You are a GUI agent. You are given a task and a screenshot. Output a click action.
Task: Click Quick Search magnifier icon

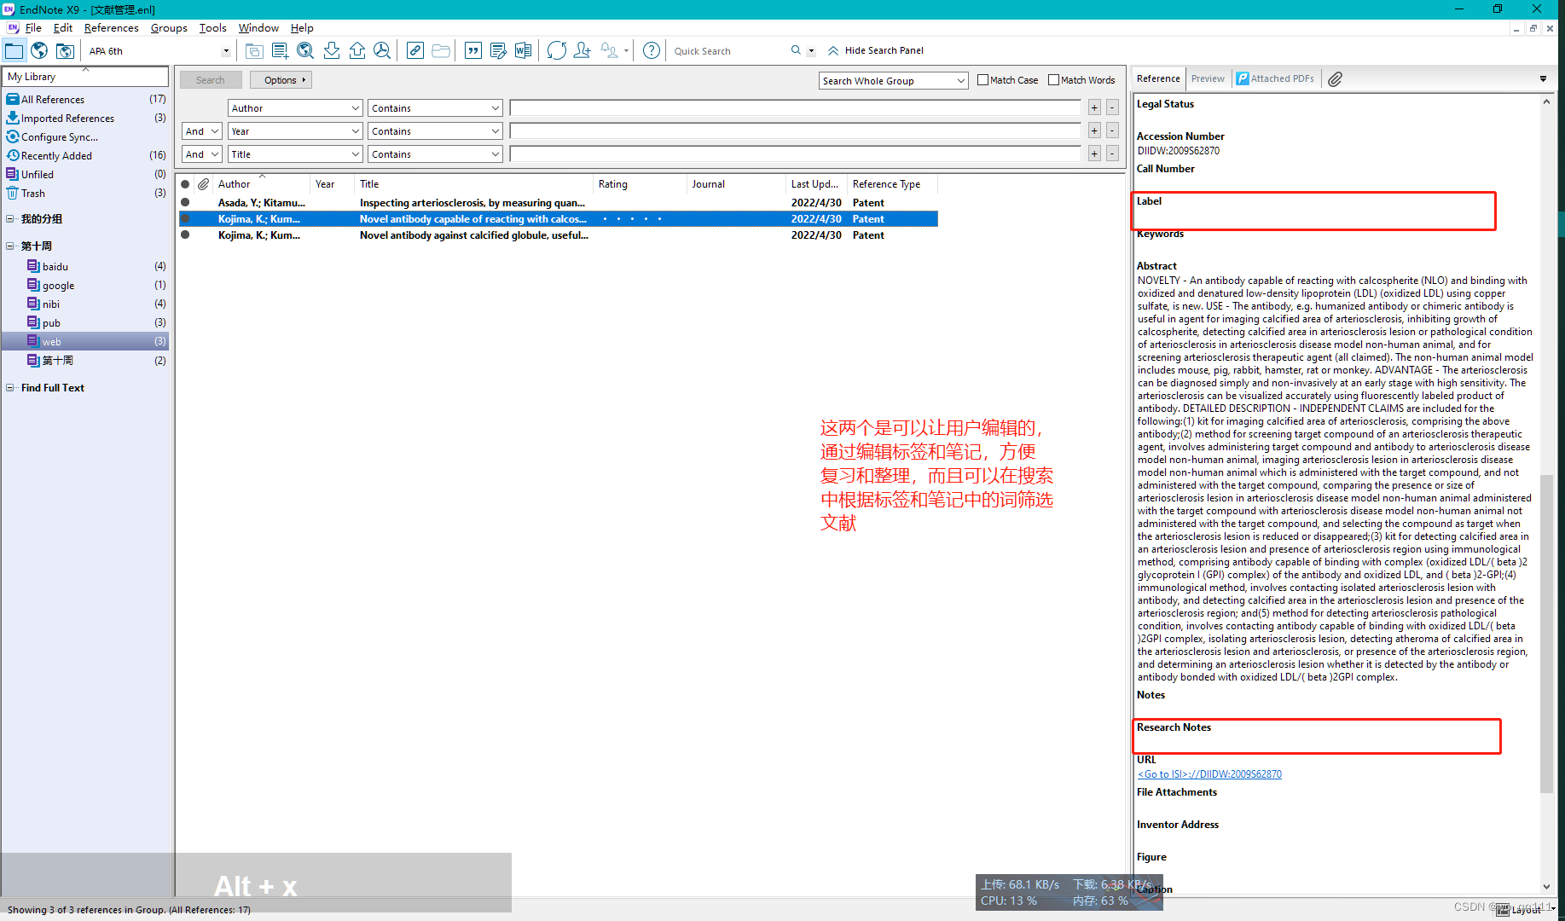(x=796, y=50)
